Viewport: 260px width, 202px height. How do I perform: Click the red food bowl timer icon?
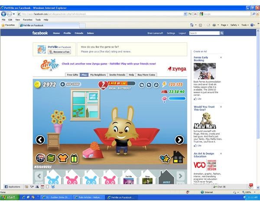pyautogui.click(x=164, y=92)
